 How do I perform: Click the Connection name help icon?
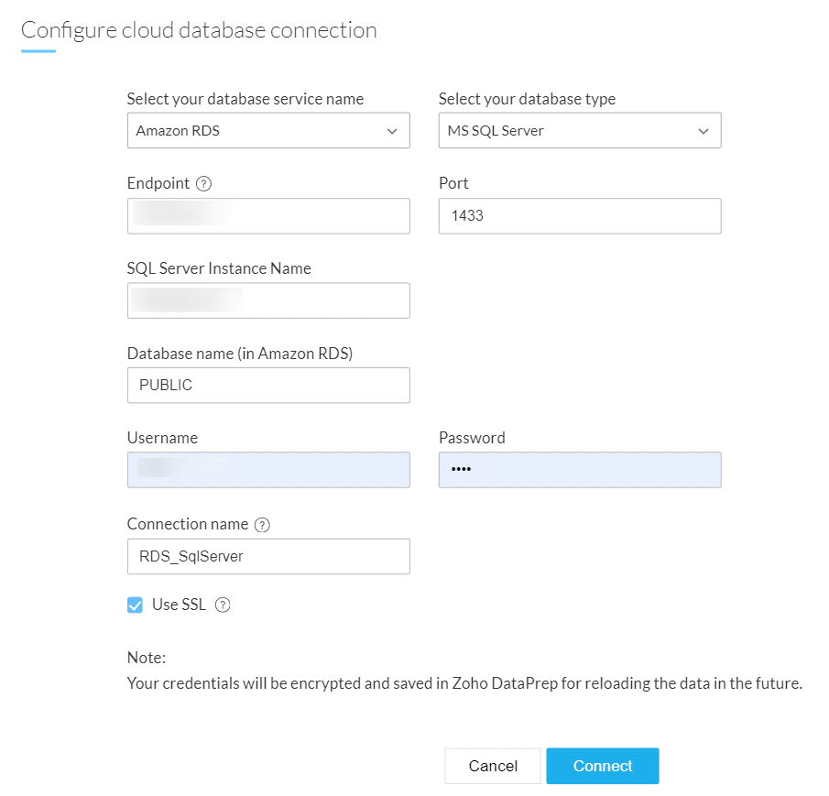(263, 525)
